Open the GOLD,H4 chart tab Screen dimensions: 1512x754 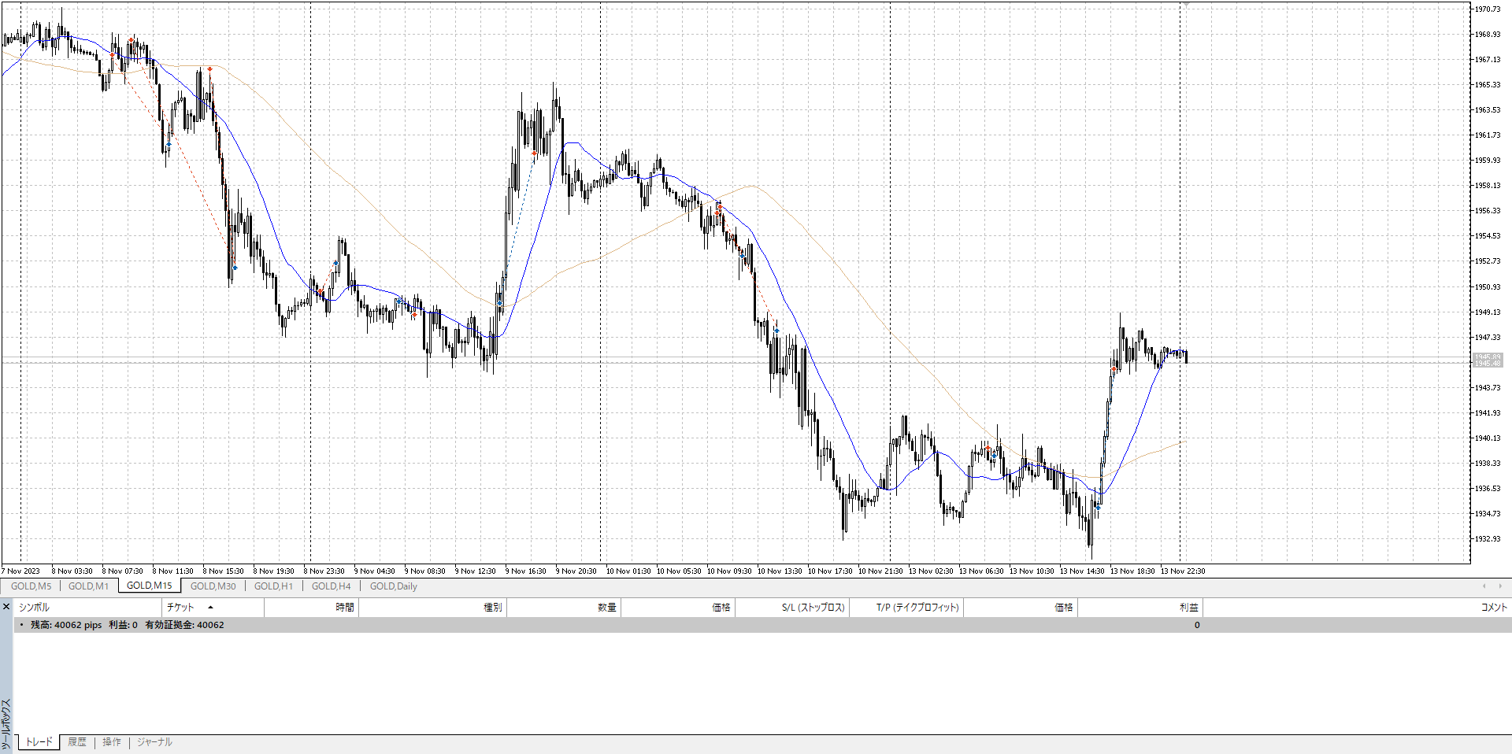point(331,586)
